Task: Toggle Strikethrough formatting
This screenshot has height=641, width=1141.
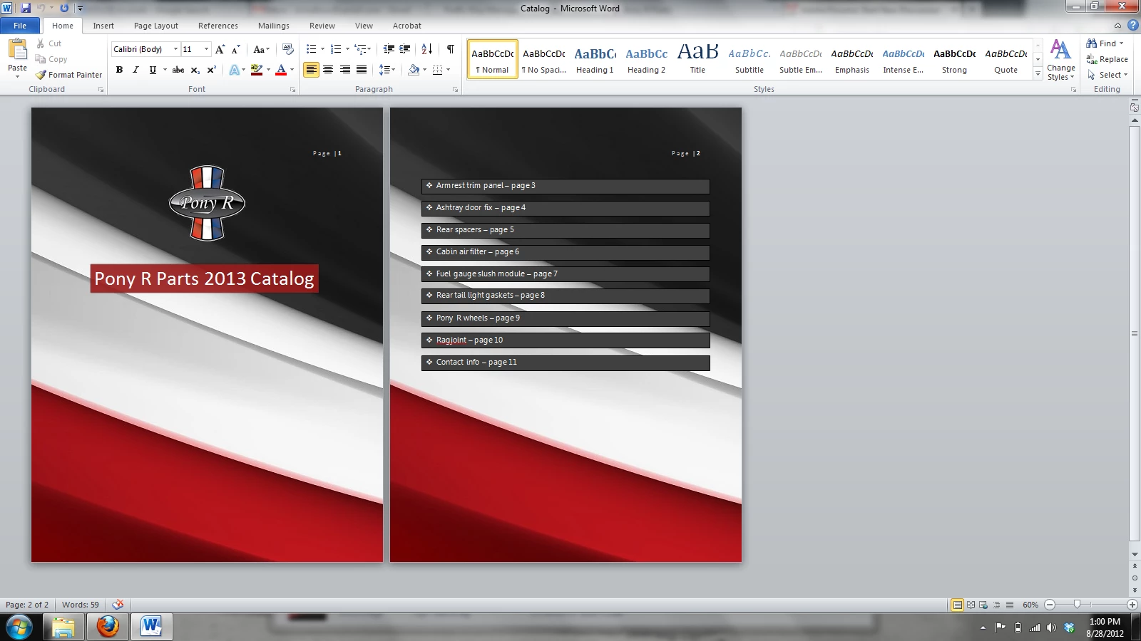Action: pos(178,70)
